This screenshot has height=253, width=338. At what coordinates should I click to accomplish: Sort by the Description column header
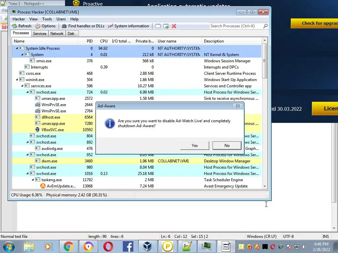tap(232, 41)
